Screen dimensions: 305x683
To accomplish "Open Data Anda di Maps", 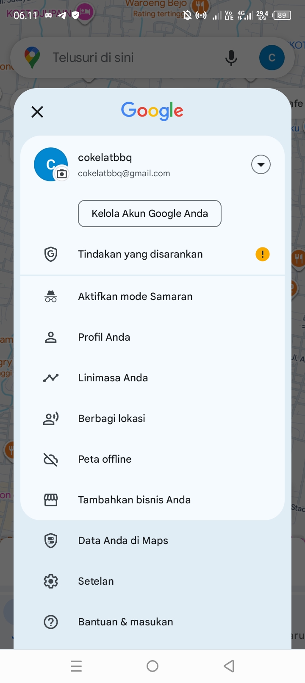I will (123, 541).
